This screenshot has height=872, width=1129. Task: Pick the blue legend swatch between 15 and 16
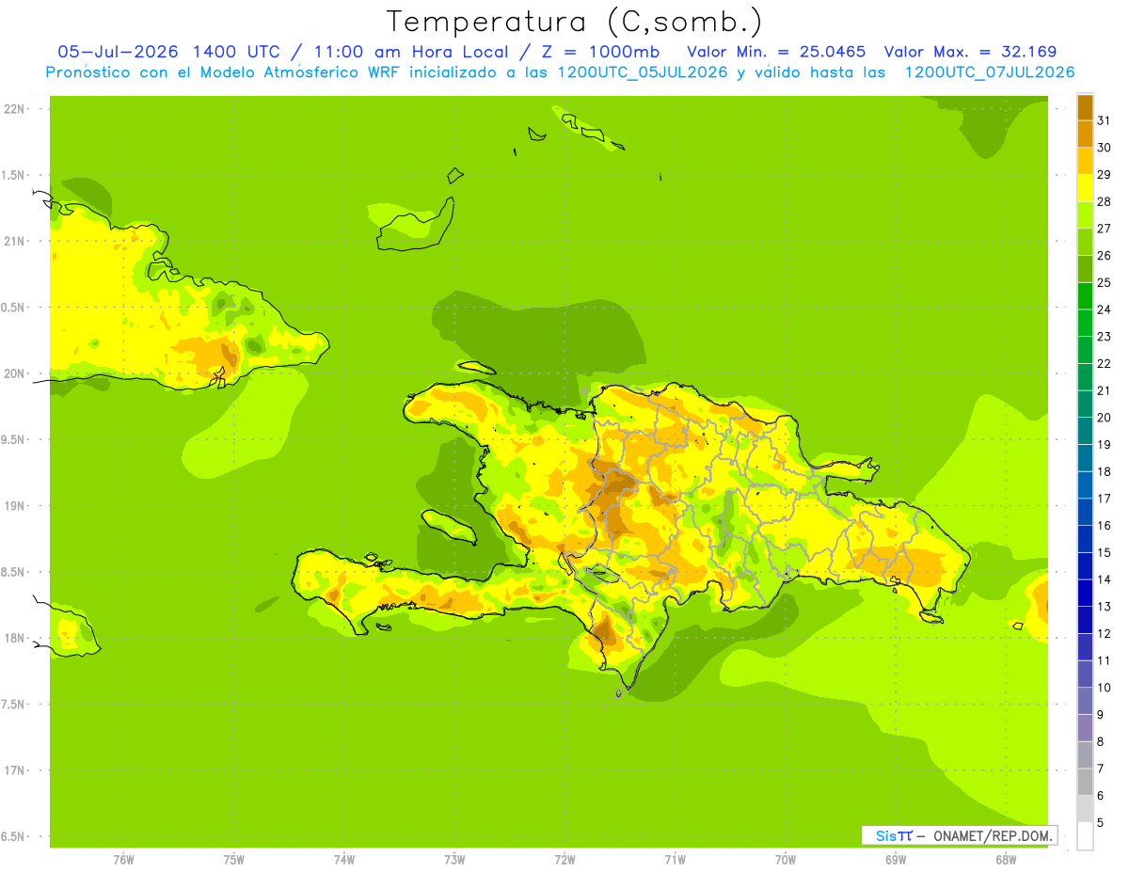[1085, 539]
